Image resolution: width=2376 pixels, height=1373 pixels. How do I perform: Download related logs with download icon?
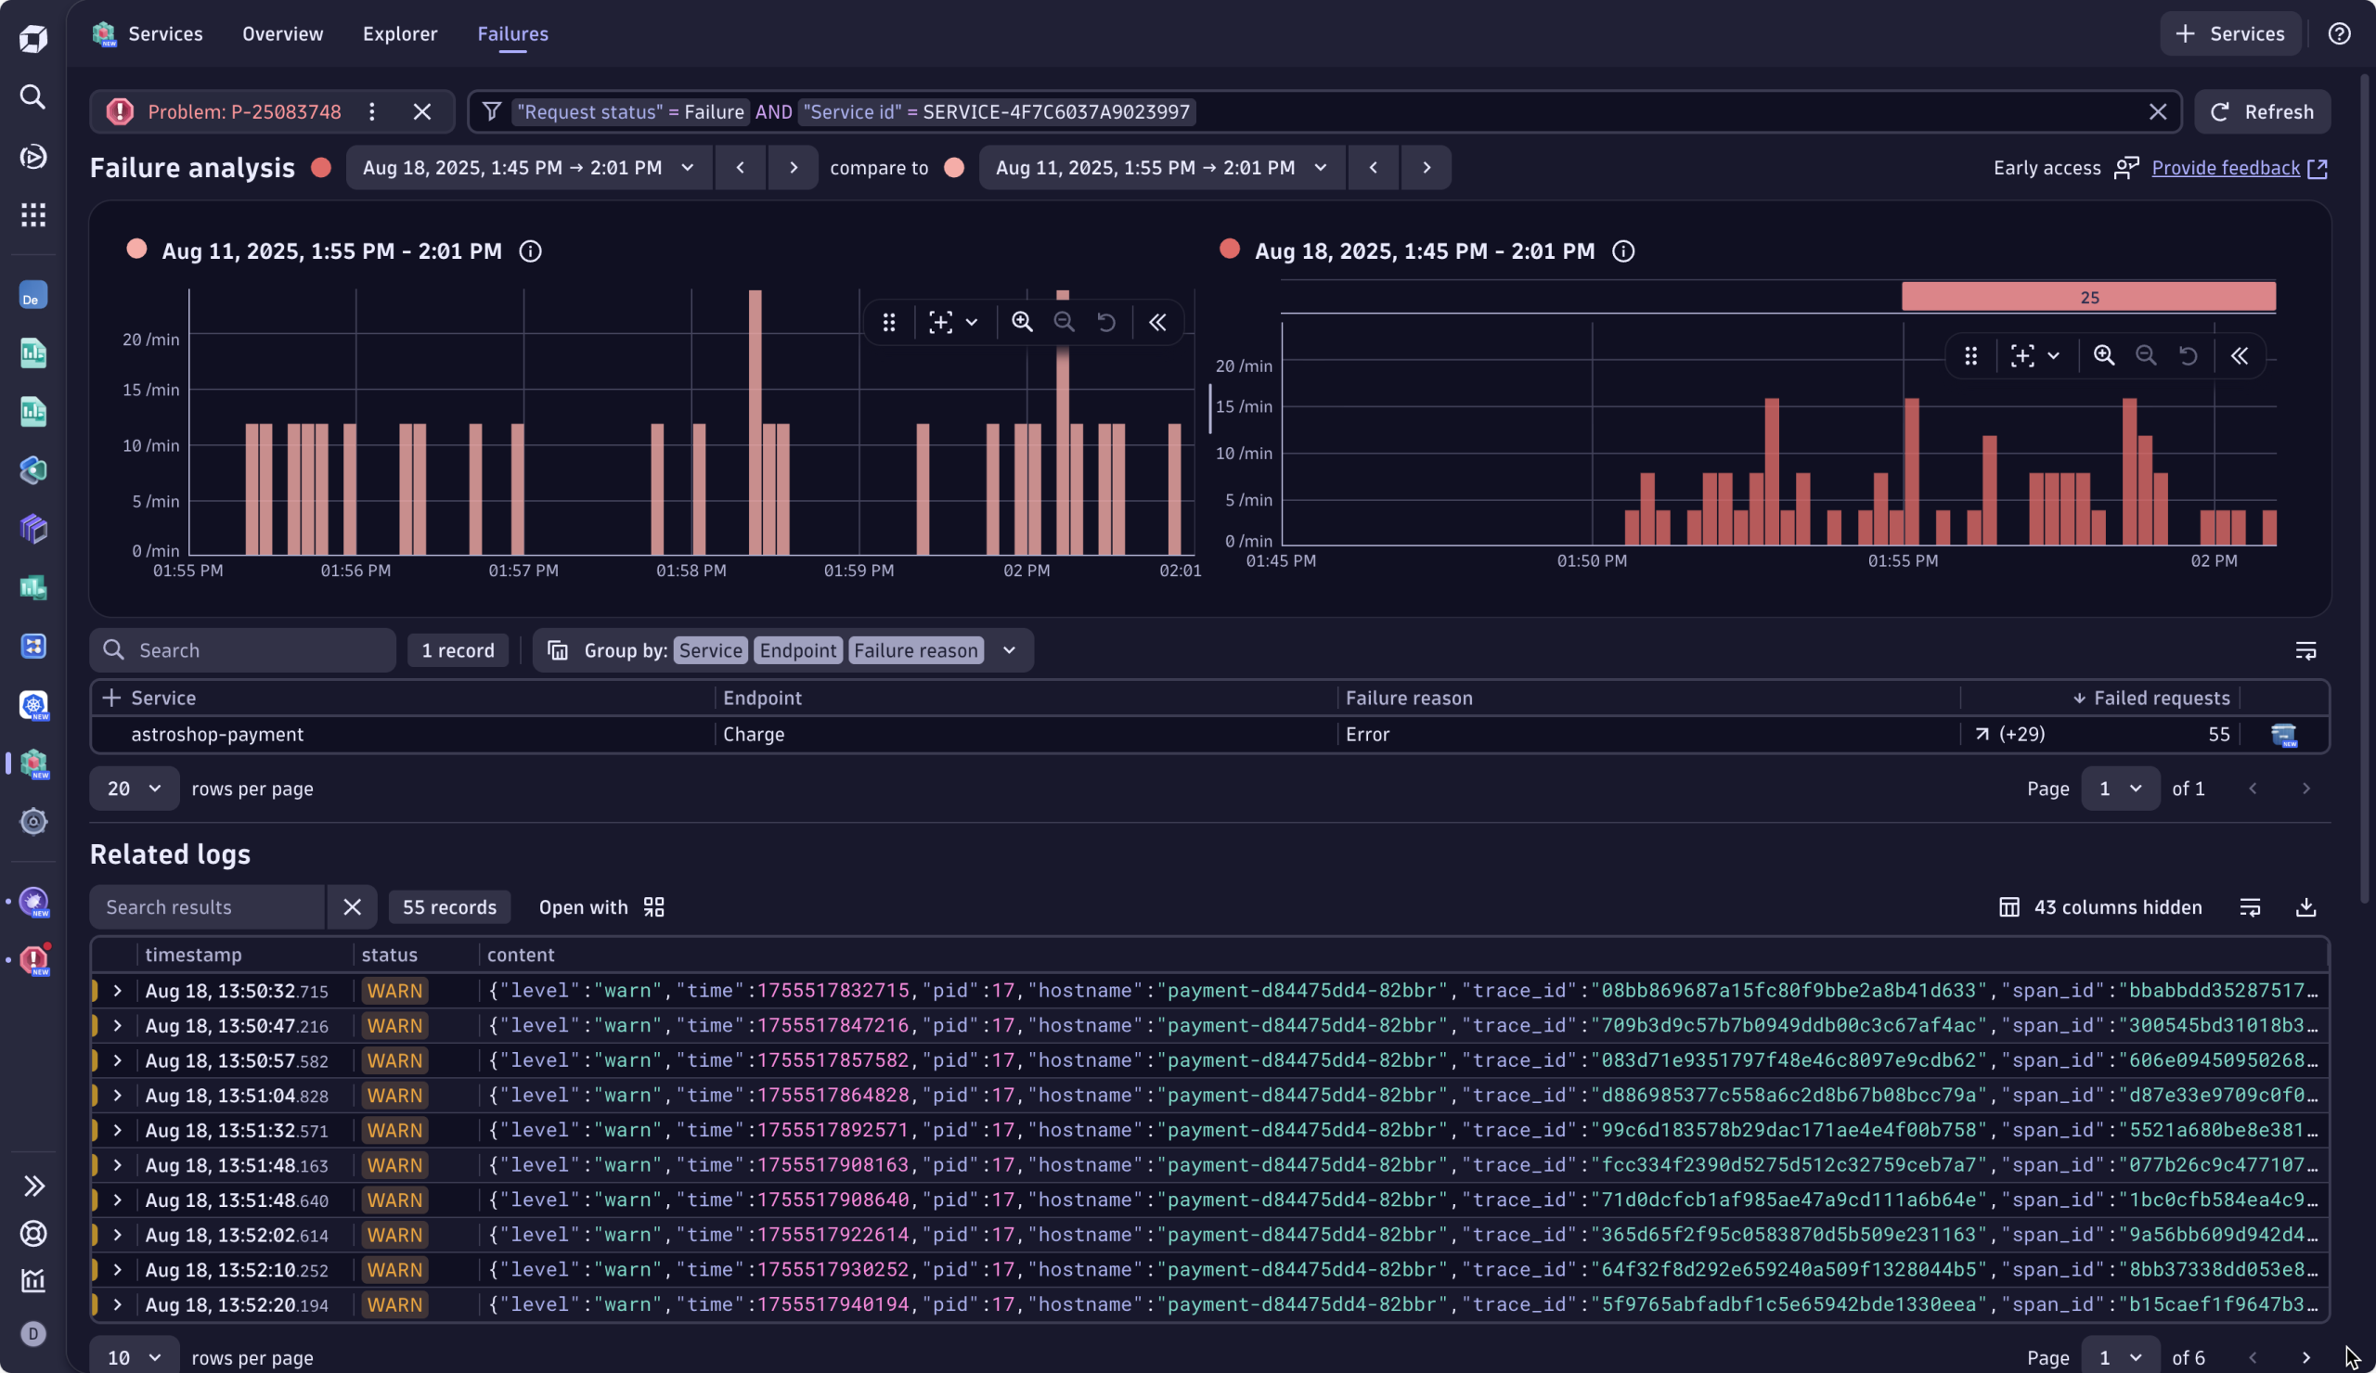[2305, 907]
